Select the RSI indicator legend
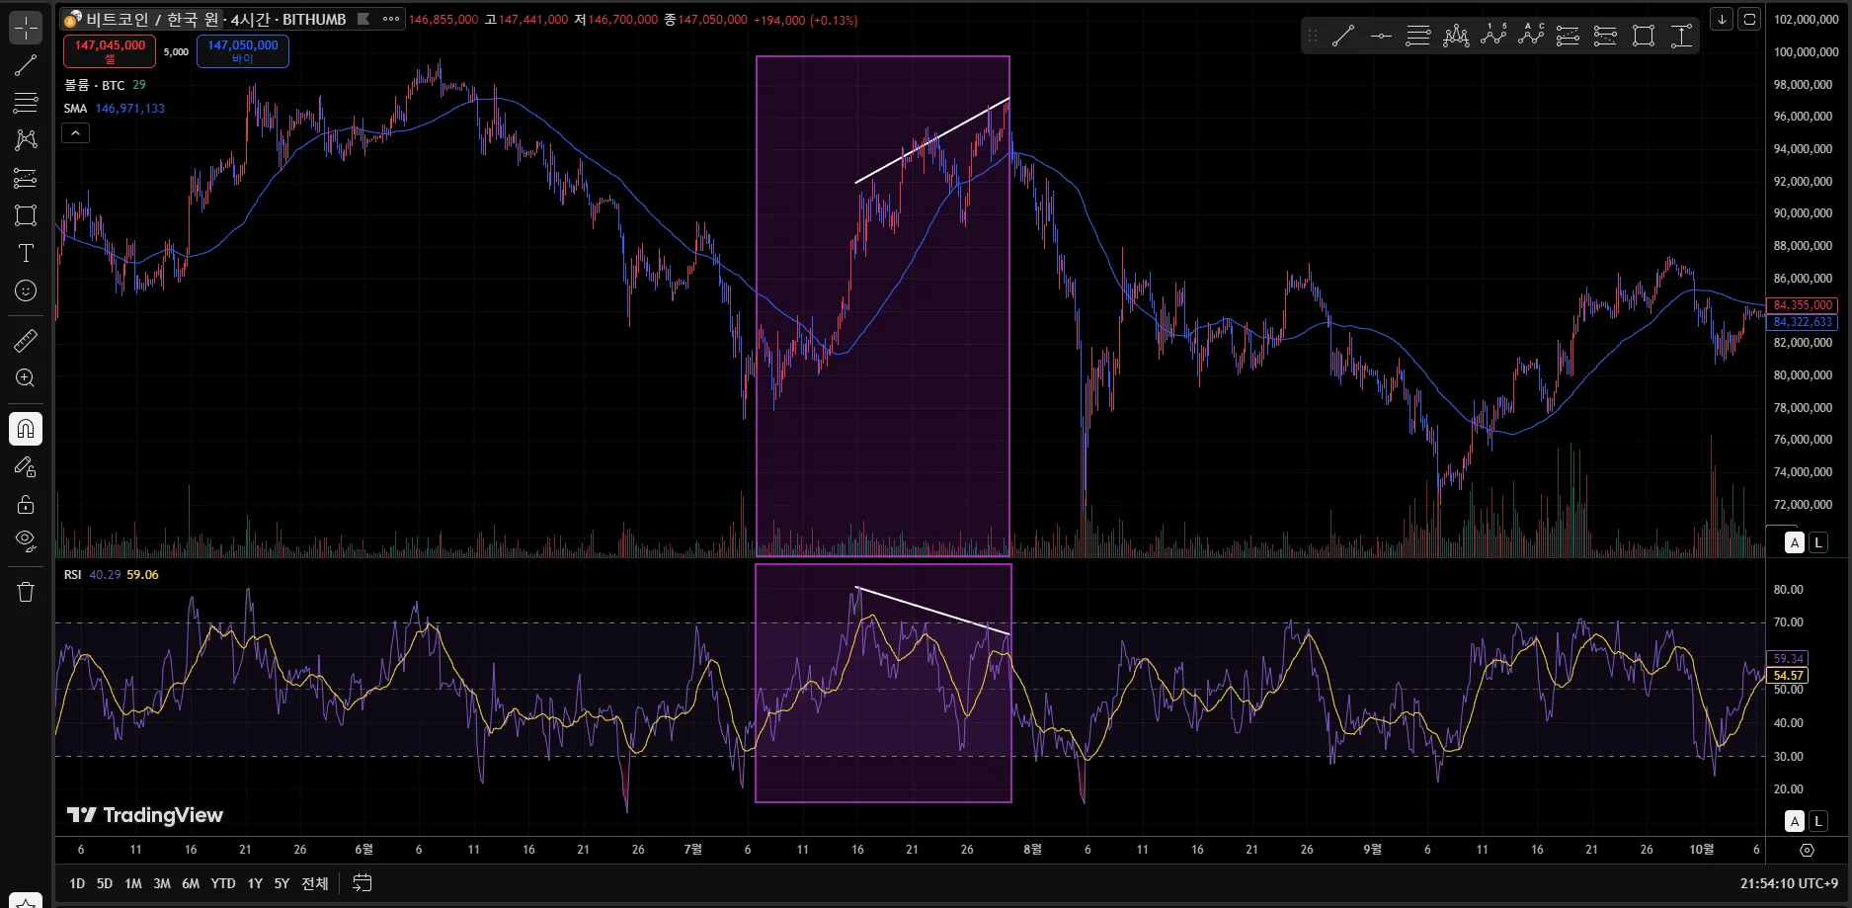Viewport: 1852px width, 908px height. pyautogui.click(x=73, y=575)
